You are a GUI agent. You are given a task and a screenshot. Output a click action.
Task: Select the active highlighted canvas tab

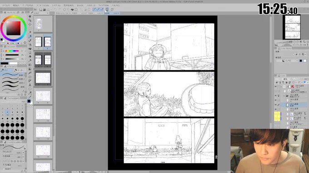(x=111, y=13)
